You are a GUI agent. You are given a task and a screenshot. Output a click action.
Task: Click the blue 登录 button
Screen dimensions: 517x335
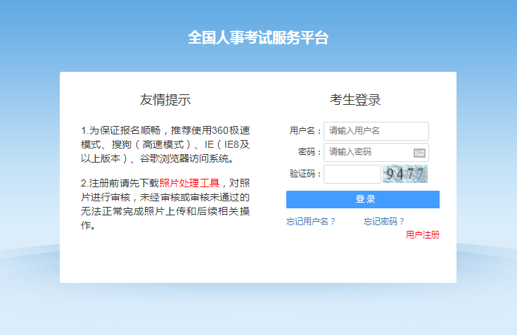[363, 199]
